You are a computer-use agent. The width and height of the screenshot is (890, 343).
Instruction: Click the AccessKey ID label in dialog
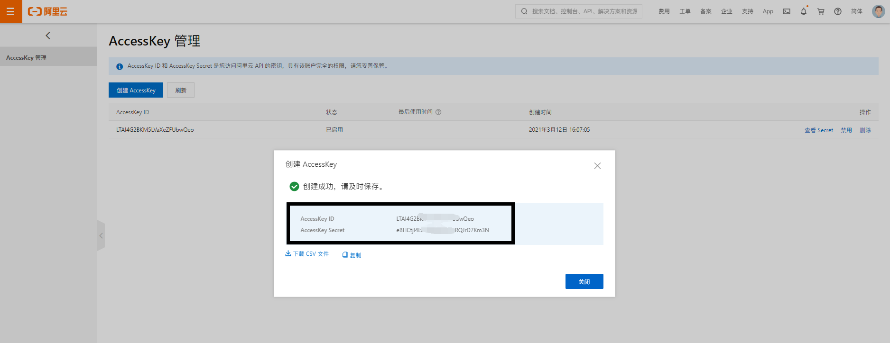click(x=317, y=219)
